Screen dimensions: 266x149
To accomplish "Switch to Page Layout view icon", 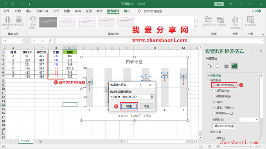I will point(209,146).
